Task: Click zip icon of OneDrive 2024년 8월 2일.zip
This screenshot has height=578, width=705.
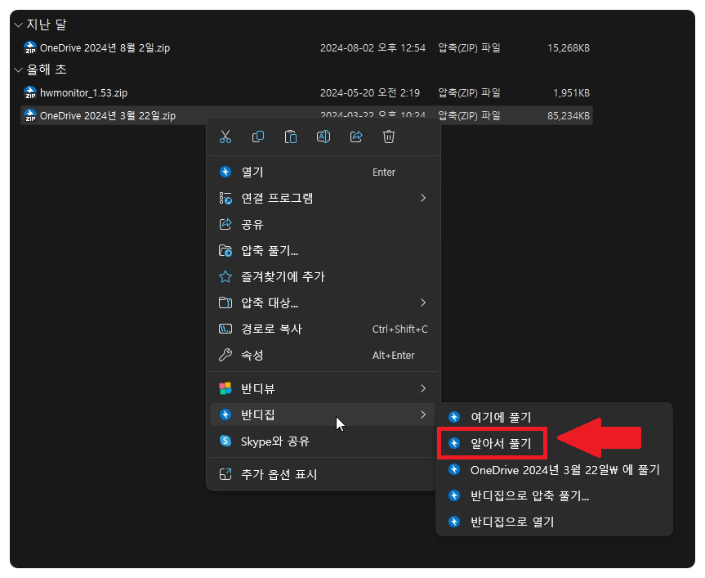Action: 30,47
